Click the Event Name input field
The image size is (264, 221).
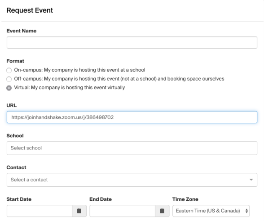[x=132, y=43]
